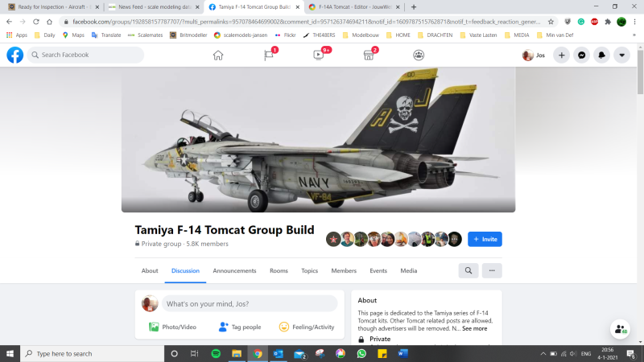Click the What's on your mind box
644x362 pixels.
point(250,304)
